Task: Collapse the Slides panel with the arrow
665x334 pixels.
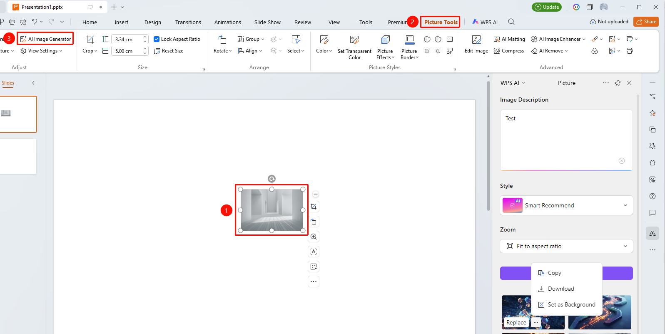Action: pyautogui.click(x=33, y=83)
